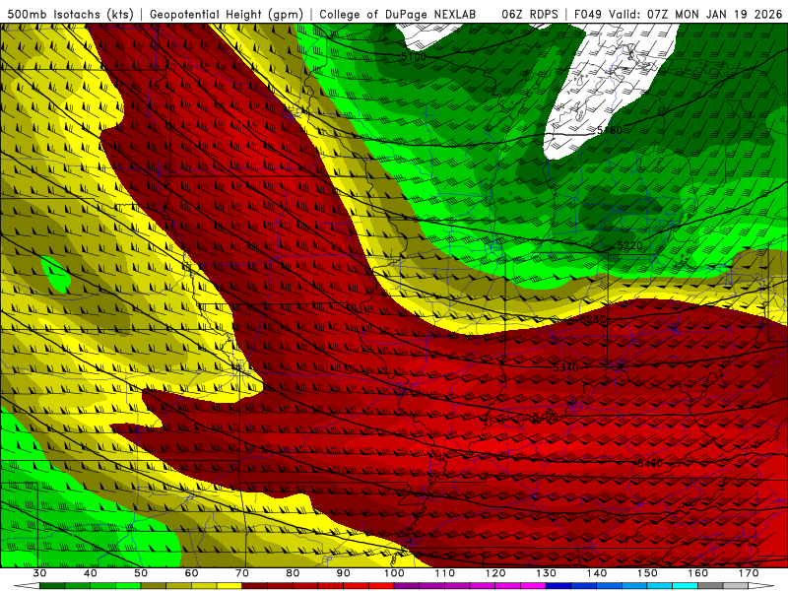Click the 90 value on the color scale
The width and height of the screenshot is (788, 591).
(344, 573)
